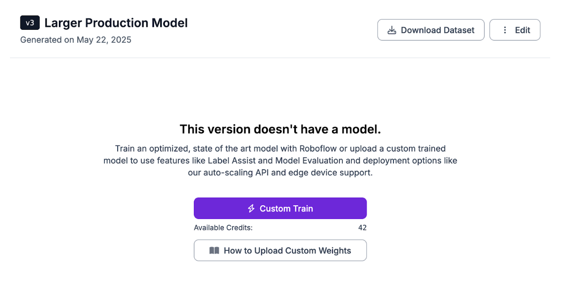Click the open book icon for custom weights
The width and height of the screenshot is (580, 283).
click(214, 251)
